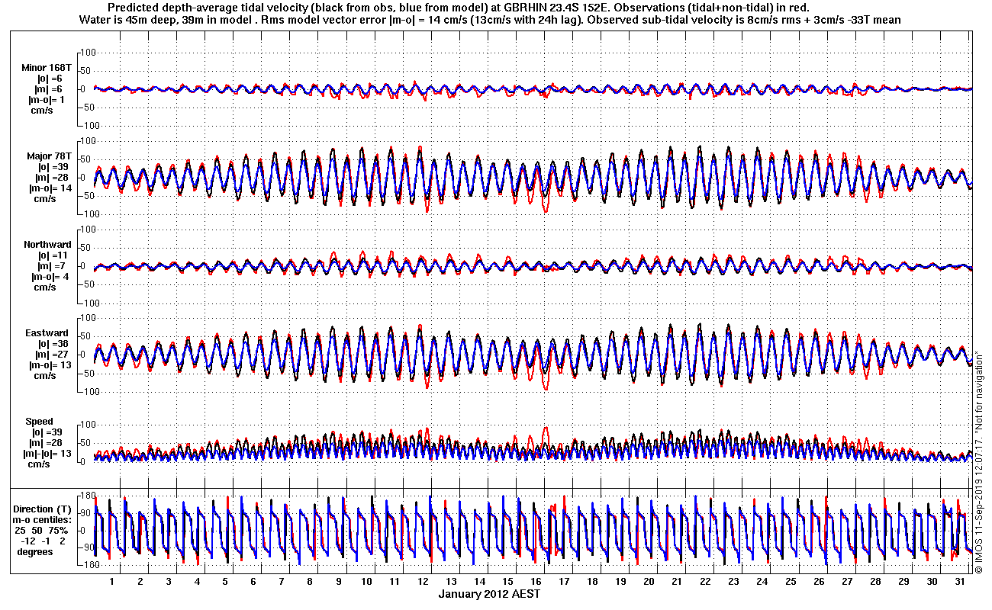Click the 'Minor 168T' panel label
This screenshot has width=992, height=610.
[46, 67]
